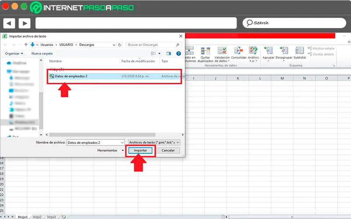Open the Archivos de texto file type dropdown

[x=154, y=142]
